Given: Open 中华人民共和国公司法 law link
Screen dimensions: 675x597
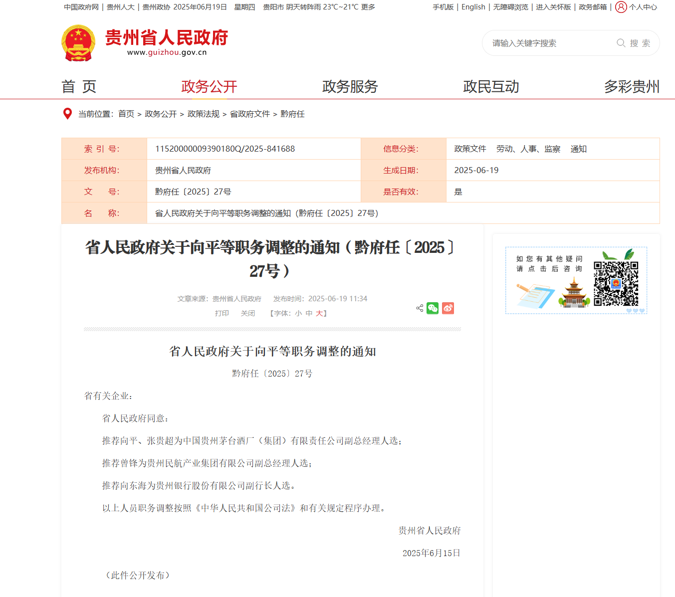Looking at the screenshot, I should (x=246, y=508).
